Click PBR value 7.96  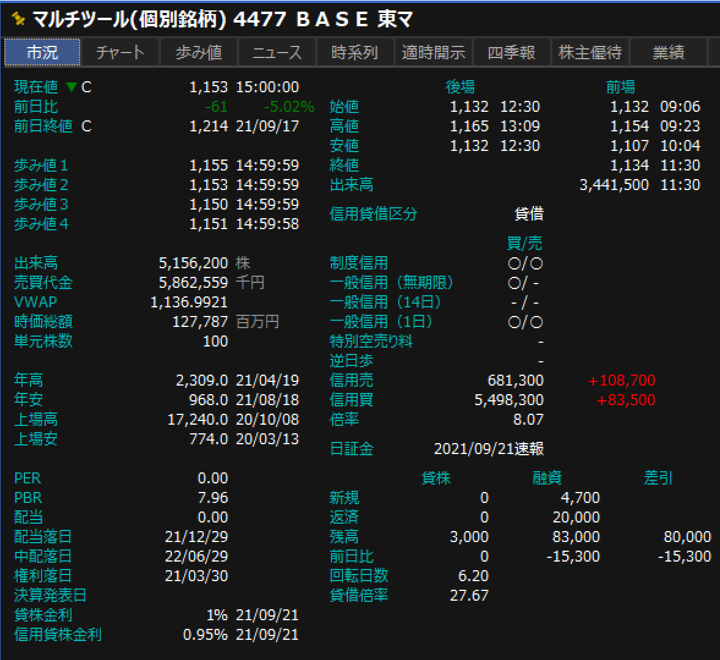pyautogui.click(x=213, y=497)
